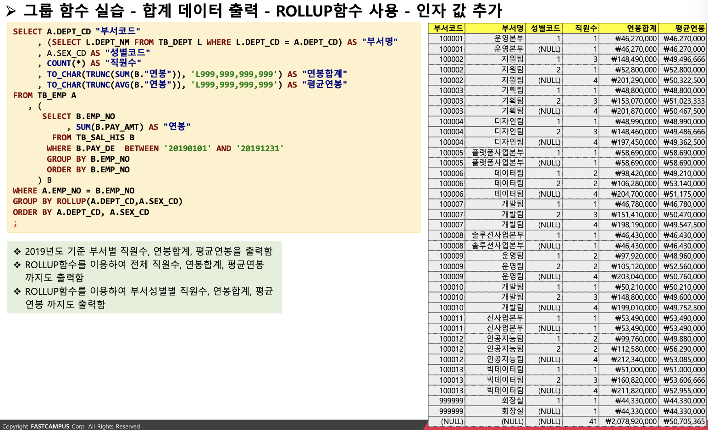This screenshot has width=708, height=430.
Task: Click the cell ₩160,820,000
Action: [629, 380]
